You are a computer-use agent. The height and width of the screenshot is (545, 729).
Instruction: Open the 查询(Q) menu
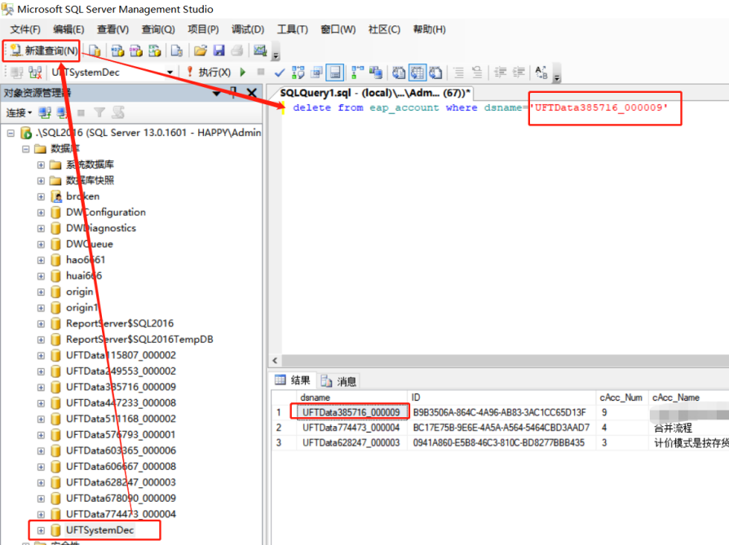(158, 29)
